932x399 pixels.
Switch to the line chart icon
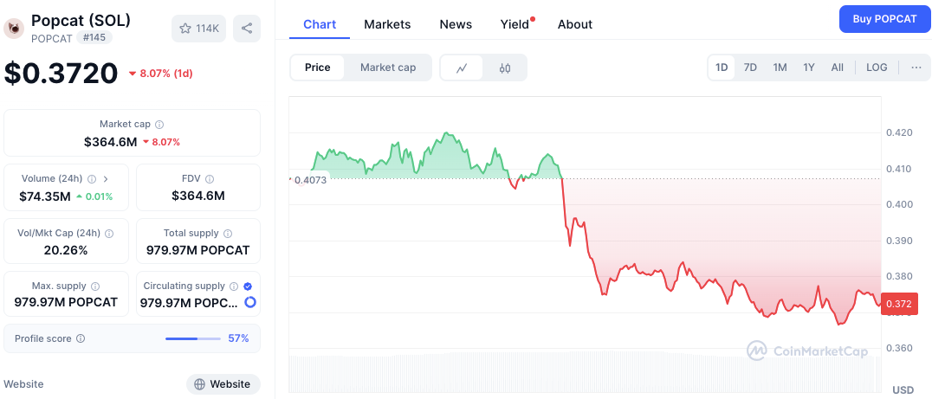463,68
